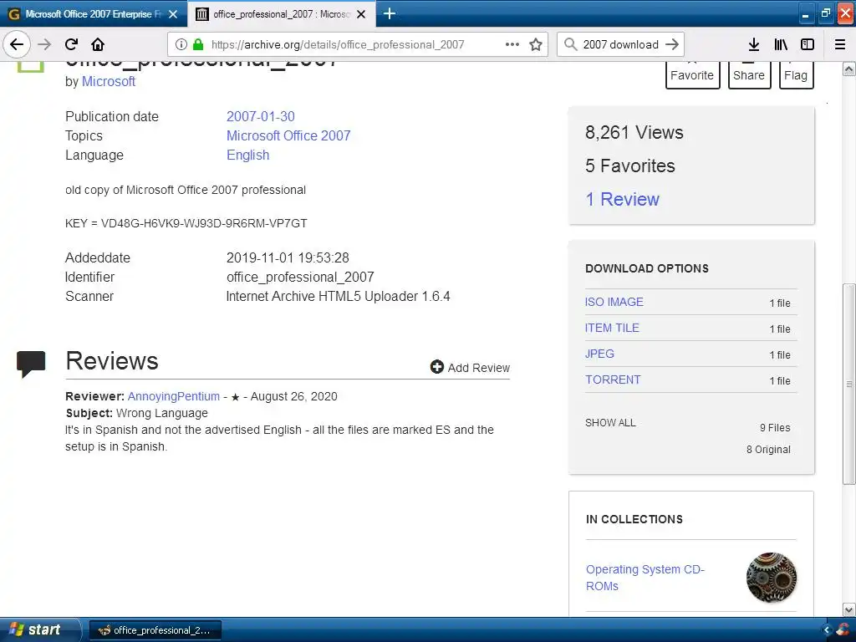Screen dimensions: 856x642
Task: Click the English language link
Action: 247,155
